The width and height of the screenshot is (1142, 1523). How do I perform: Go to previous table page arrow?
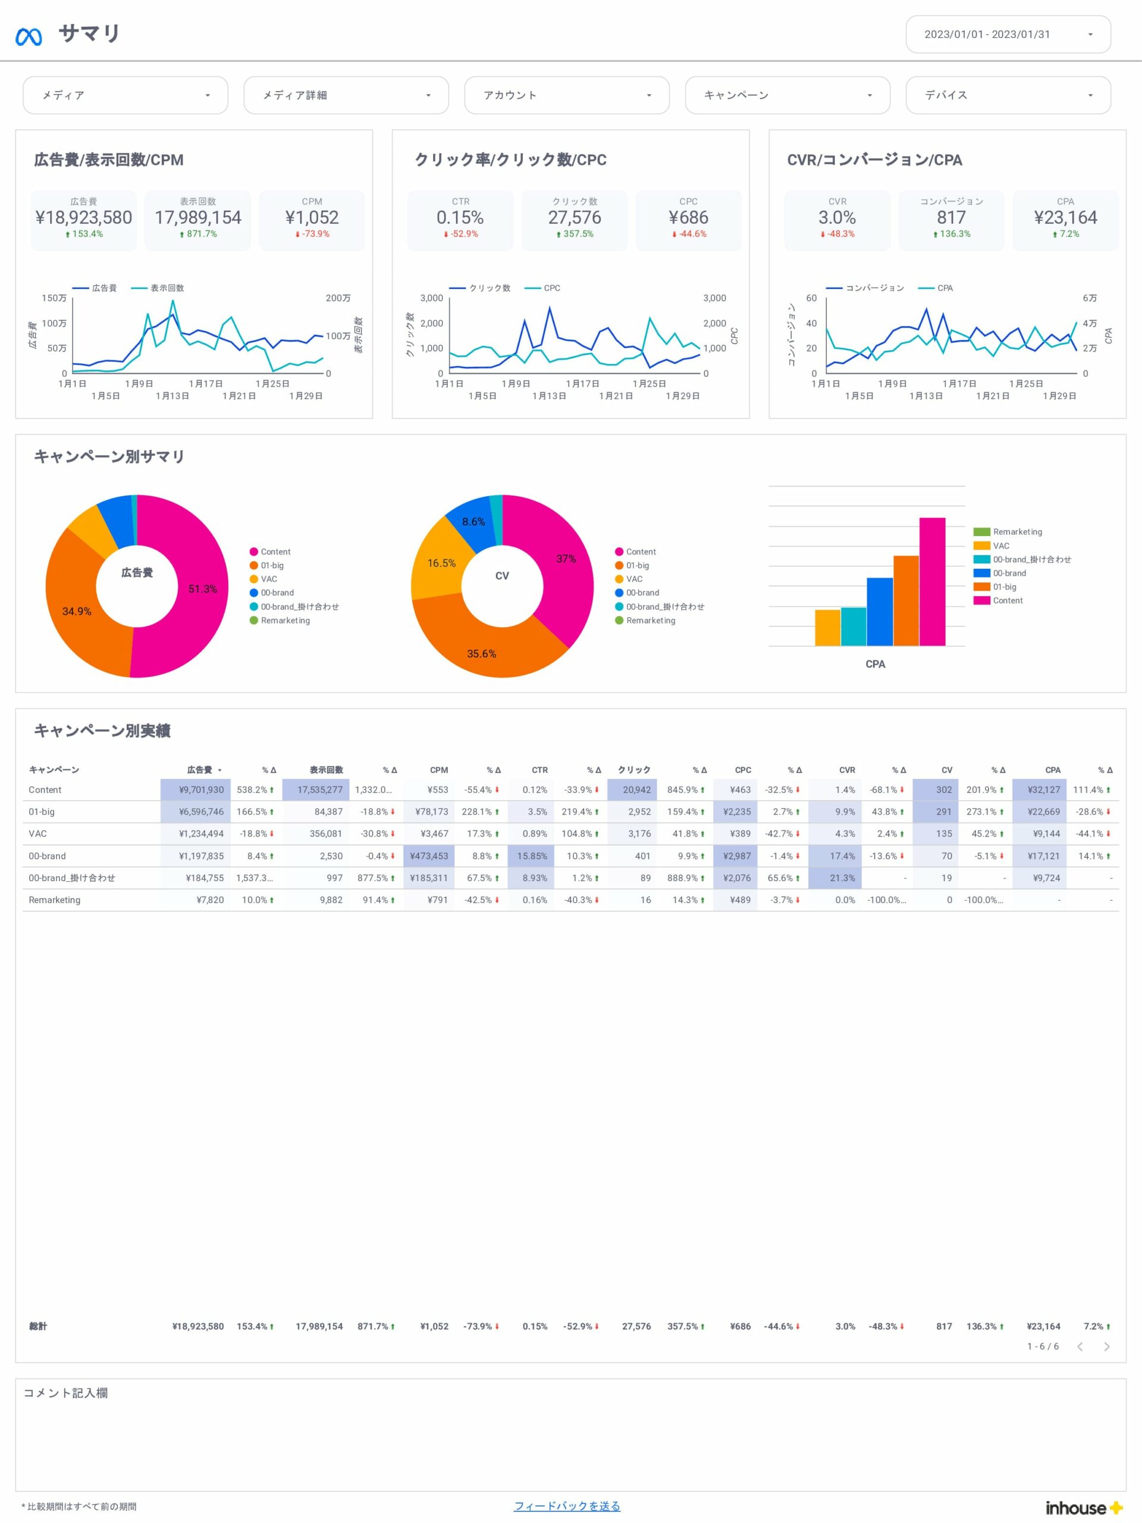(1080, 1346)
